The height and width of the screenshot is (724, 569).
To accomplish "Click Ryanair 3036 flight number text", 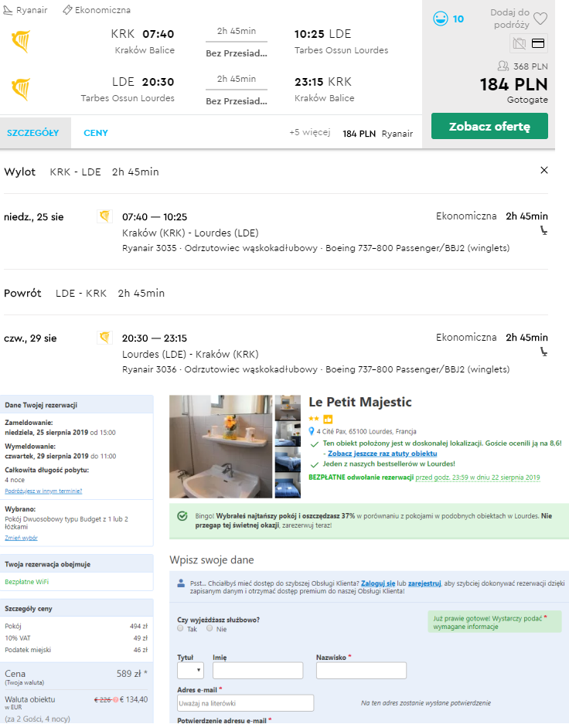I will (149, 369).
